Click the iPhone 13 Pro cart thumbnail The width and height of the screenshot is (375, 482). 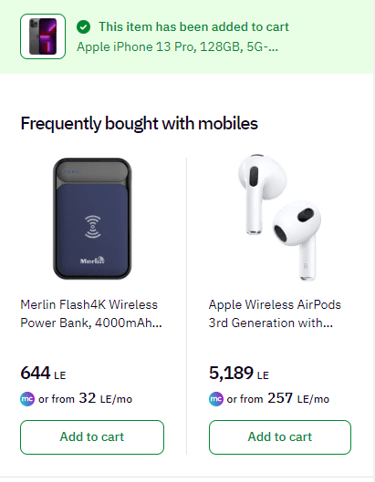[43, 36]
